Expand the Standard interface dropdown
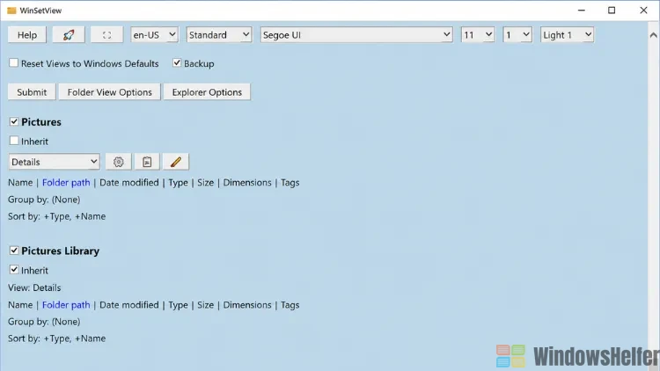660x371 pixels. tap(219, 35)
